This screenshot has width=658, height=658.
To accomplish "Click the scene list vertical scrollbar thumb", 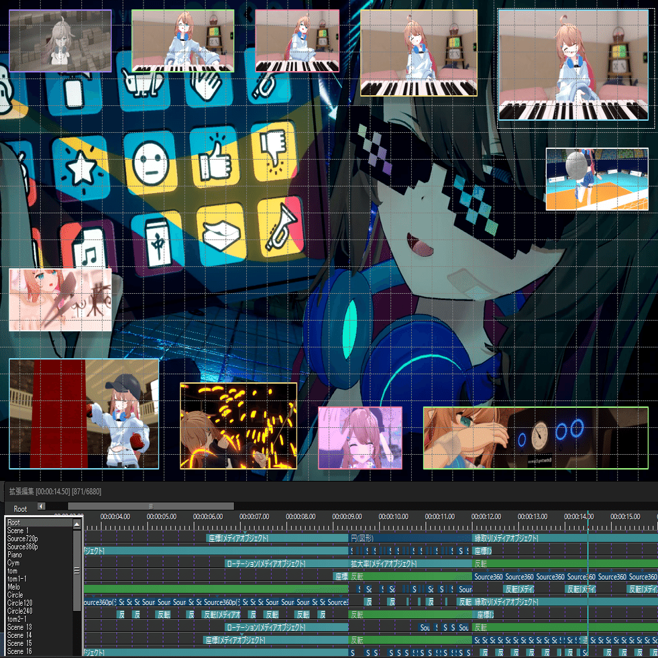I will click(x=76, y=570).
